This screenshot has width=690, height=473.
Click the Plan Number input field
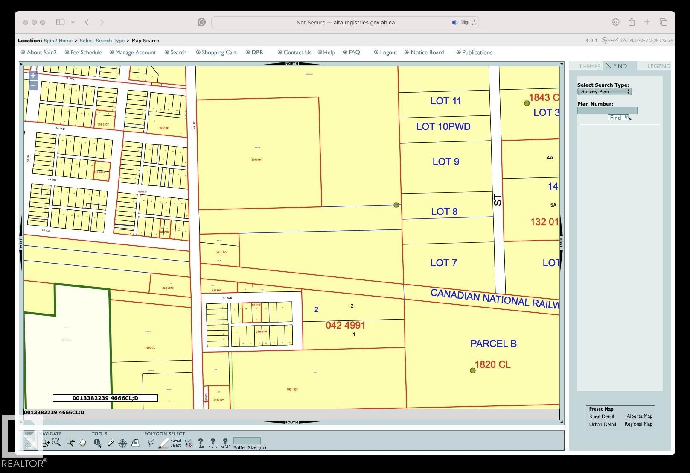coord(607,111)
